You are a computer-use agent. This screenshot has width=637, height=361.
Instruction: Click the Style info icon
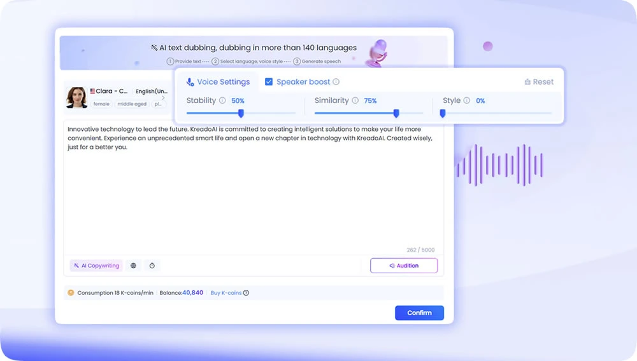[467, 100]
